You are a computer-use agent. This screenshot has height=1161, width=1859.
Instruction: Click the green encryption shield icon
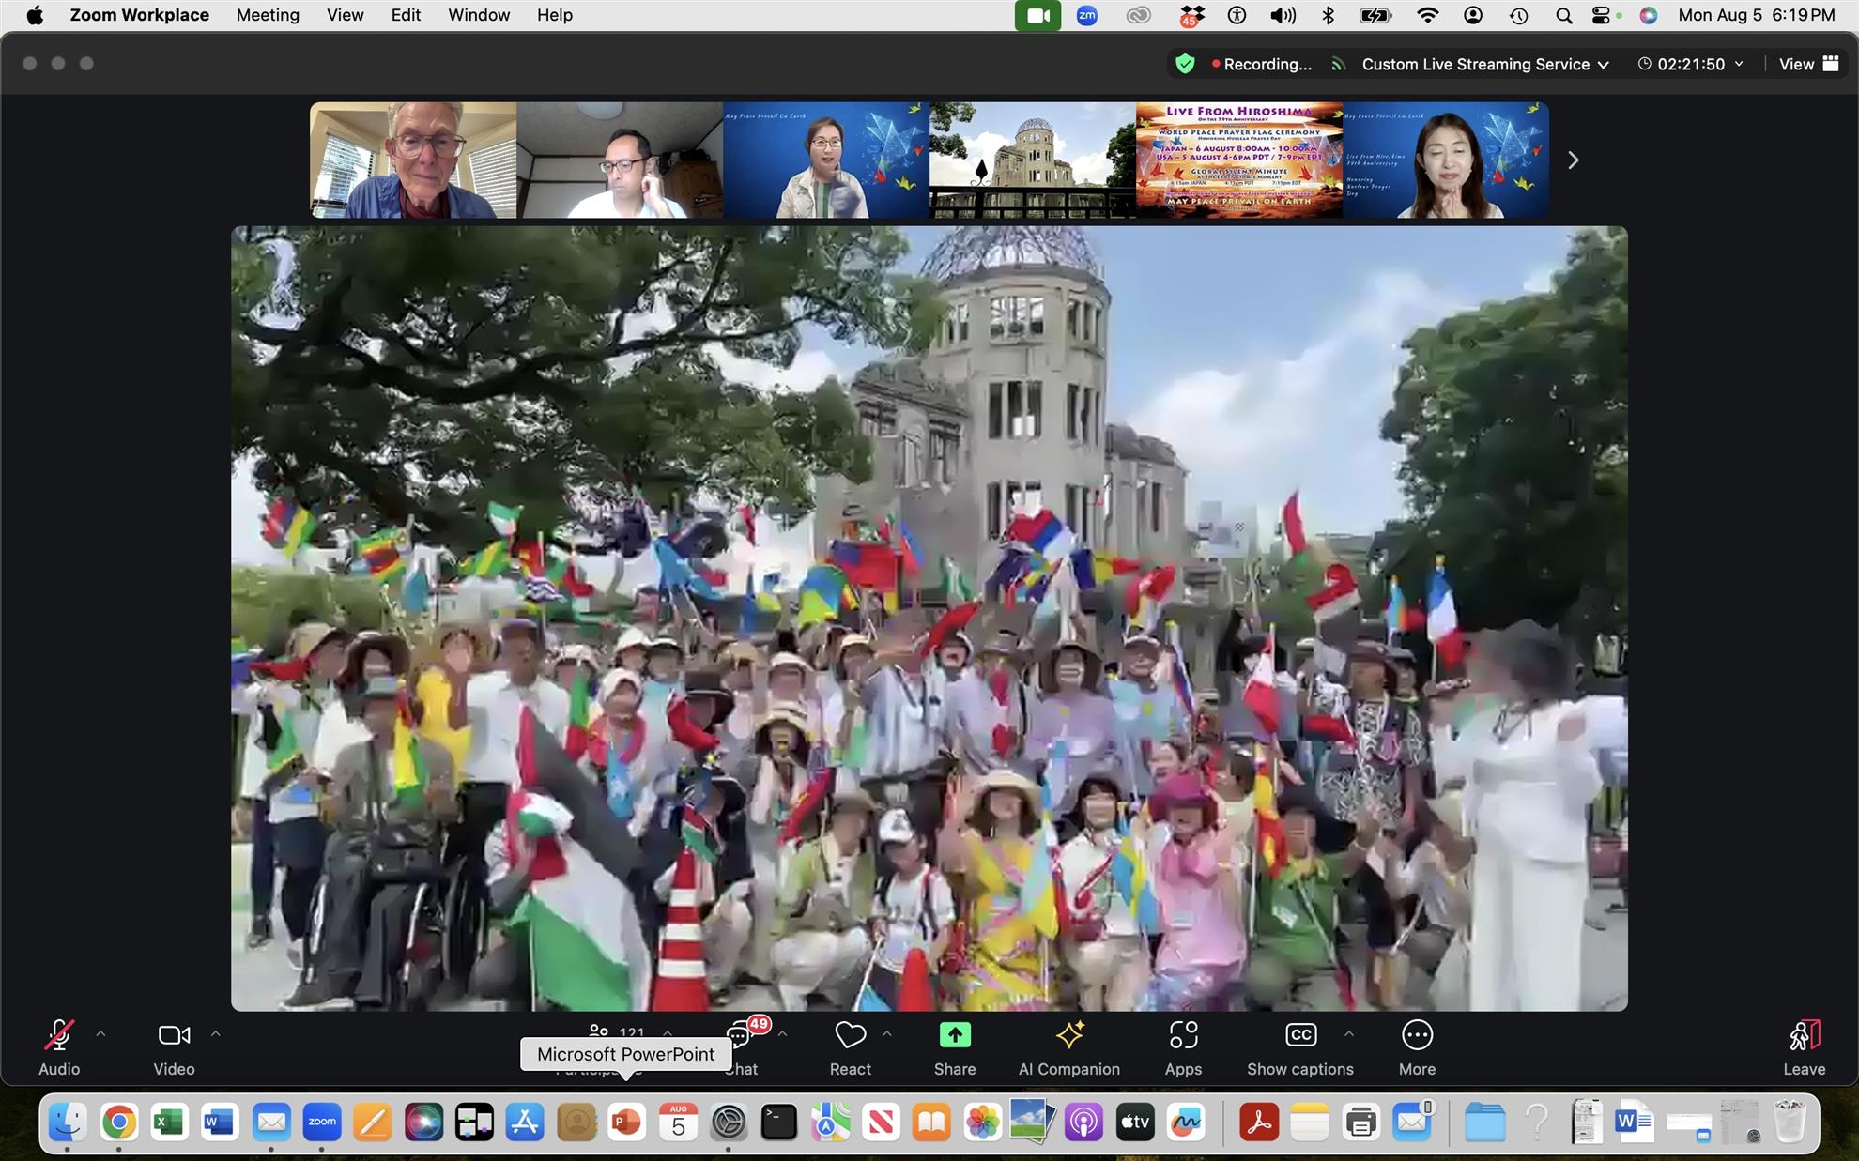point(1185,64)
